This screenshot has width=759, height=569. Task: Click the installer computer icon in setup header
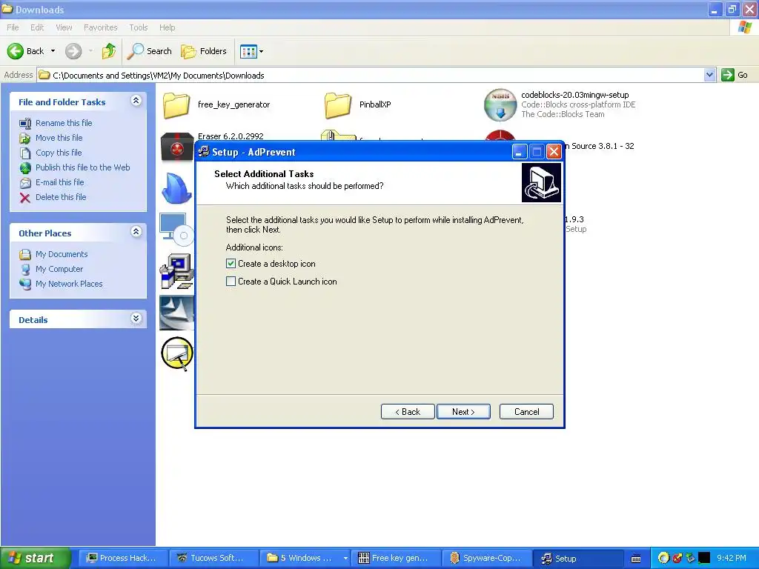coord(541,182)
